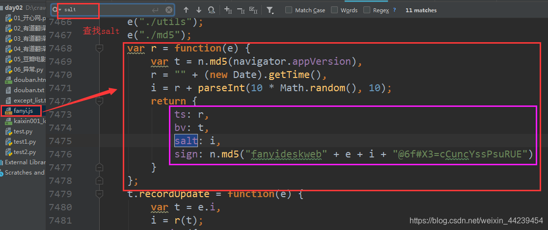This screenshot has width=548, height=230.
Task: Go to previous occurrence arrow
Action: pos(186,10)
